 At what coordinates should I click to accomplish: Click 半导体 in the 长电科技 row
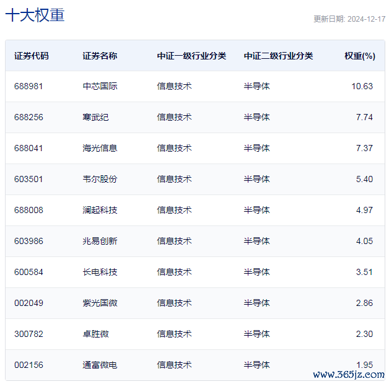pos(257,272)
